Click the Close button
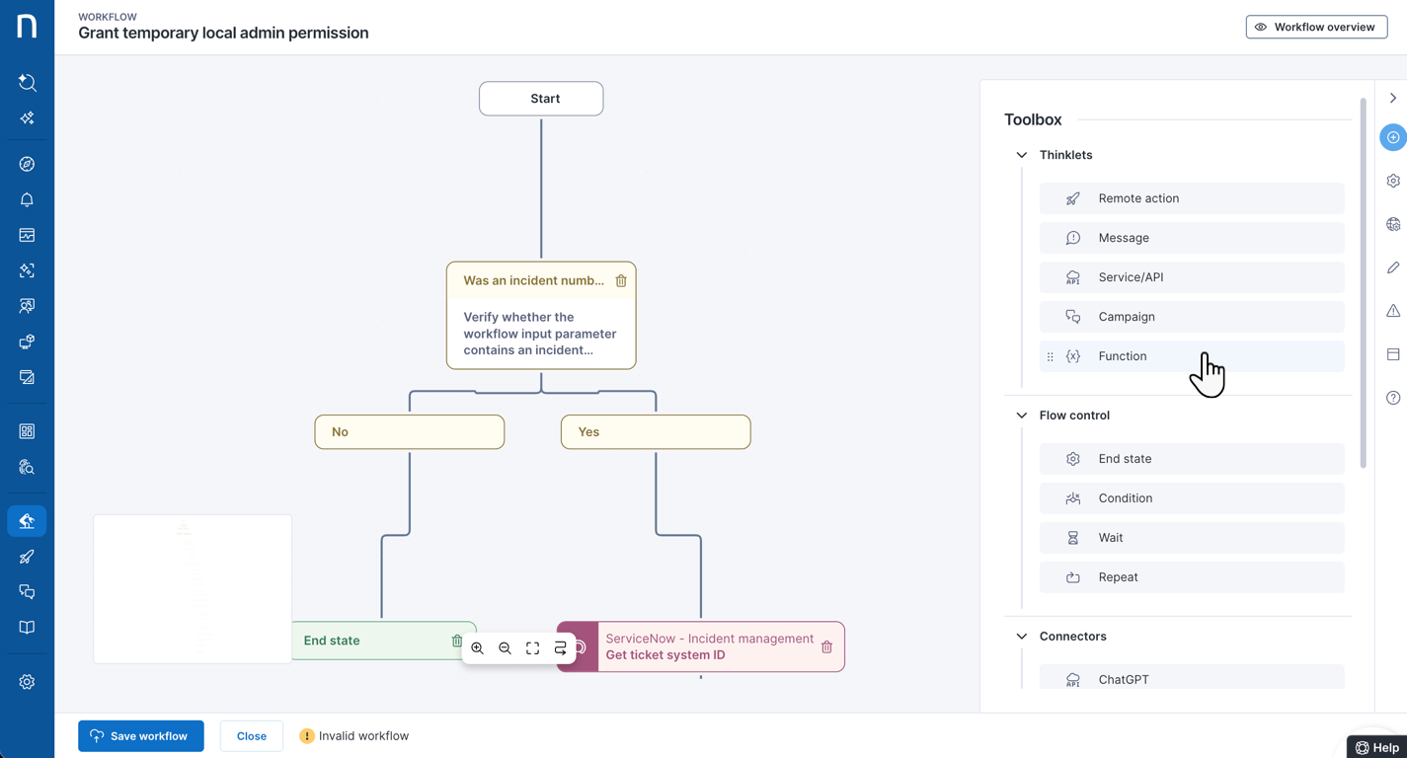Viewport: 1407px width, 758px height. coord(252,736)
